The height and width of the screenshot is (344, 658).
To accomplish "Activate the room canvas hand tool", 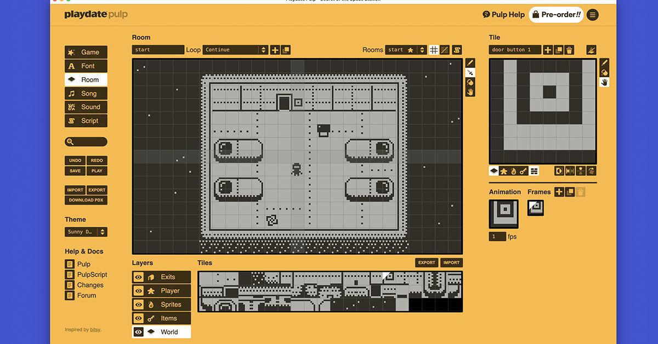I will 470,92.
